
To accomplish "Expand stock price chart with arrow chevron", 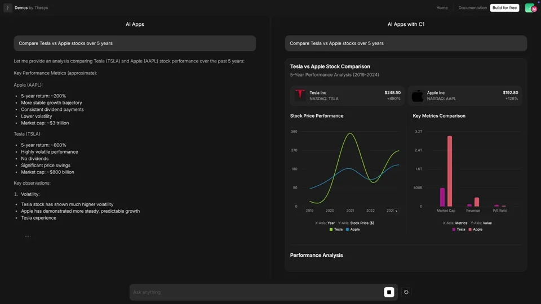I will point(396,211).
